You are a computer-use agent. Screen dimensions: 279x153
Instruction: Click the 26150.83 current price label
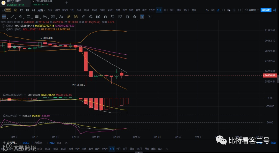pyautogui.click(x=270, y=75)
